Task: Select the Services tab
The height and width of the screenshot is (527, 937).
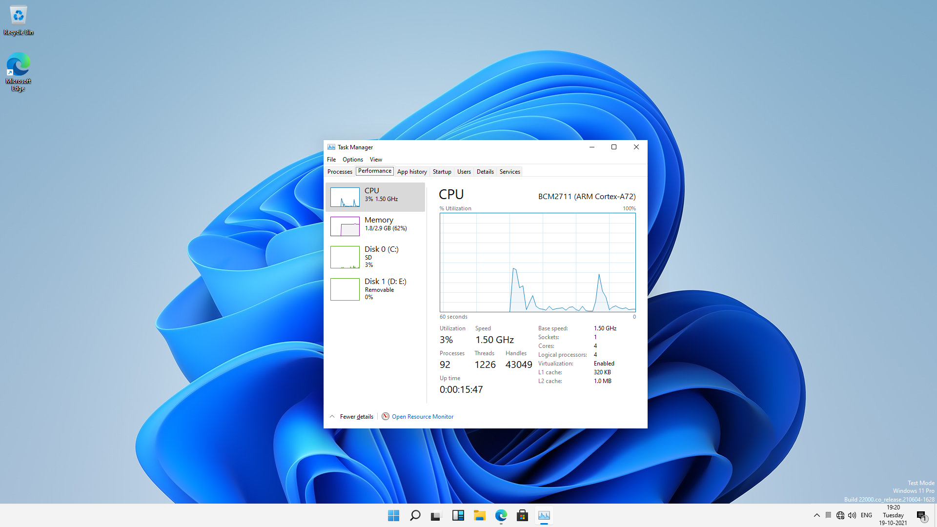Action: tap(509, 171)
